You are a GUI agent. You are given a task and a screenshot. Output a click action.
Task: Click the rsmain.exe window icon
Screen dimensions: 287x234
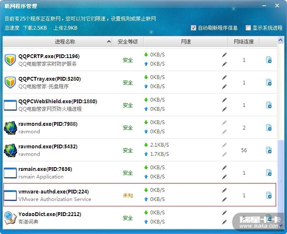coord(10,173)
